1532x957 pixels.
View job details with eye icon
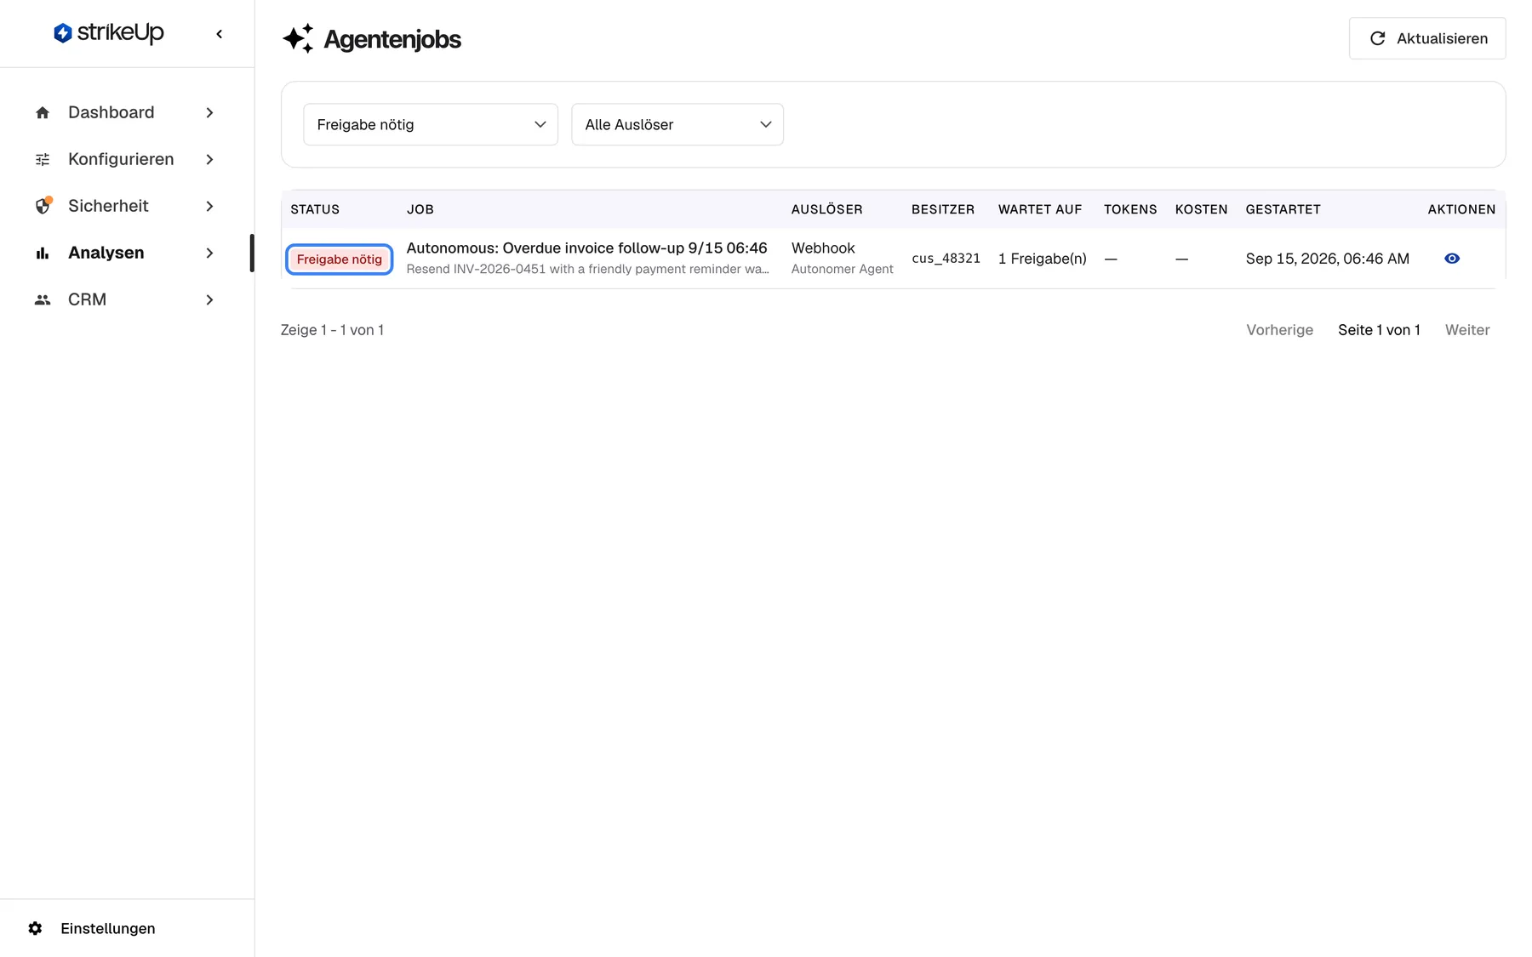click(1452, 259)
